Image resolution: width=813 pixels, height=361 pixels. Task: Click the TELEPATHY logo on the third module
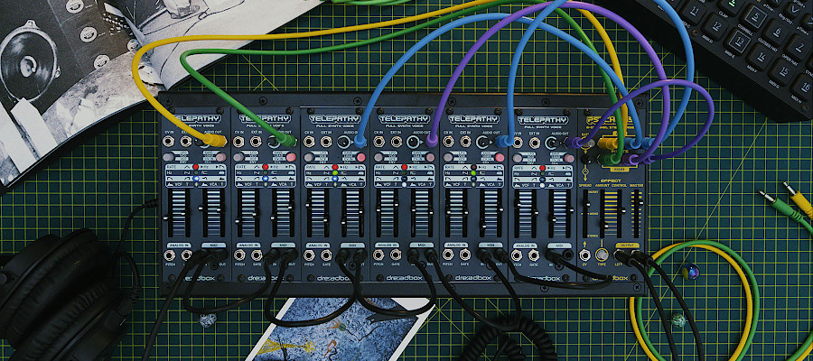334,119
